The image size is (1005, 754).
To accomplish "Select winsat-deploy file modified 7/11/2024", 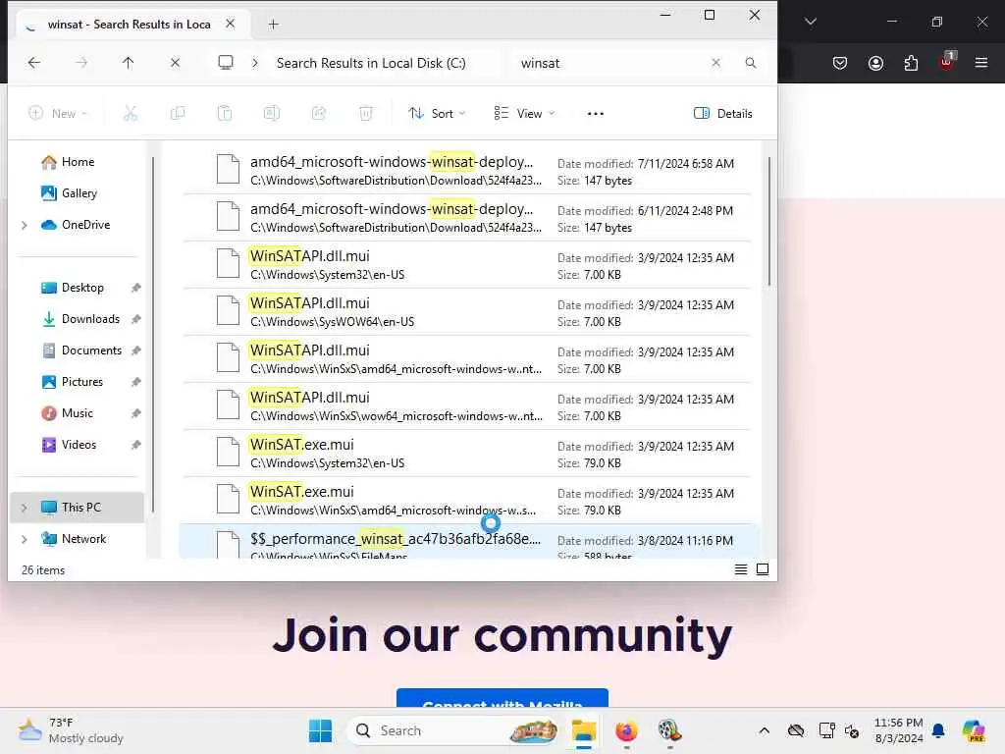I will (468, 171).
